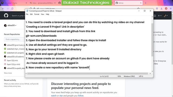
Task: Click the site lock icon in address bar
Action: tap(34, 8)
